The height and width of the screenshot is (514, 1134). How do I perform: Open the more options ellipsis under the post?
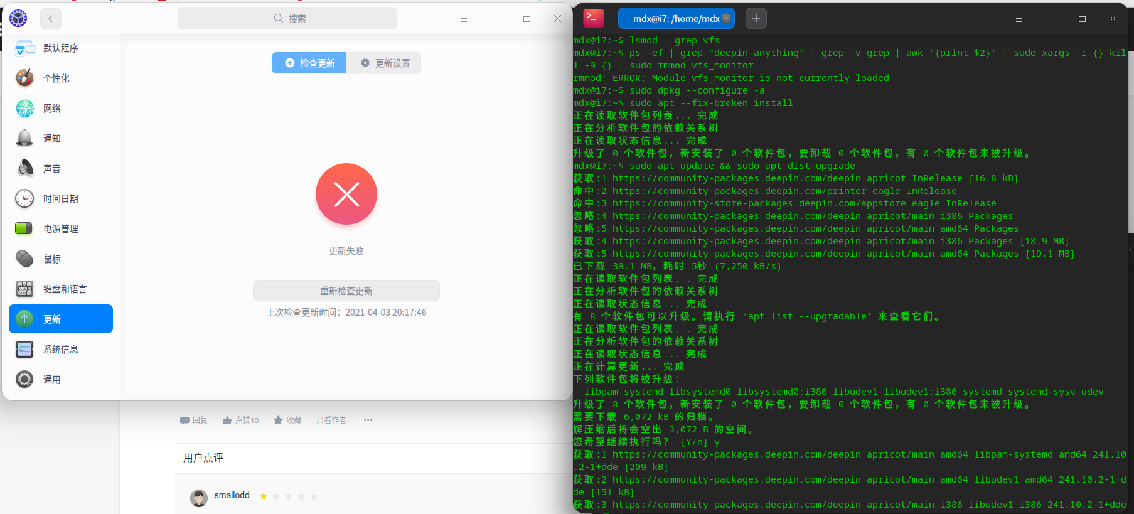point(368,420)
